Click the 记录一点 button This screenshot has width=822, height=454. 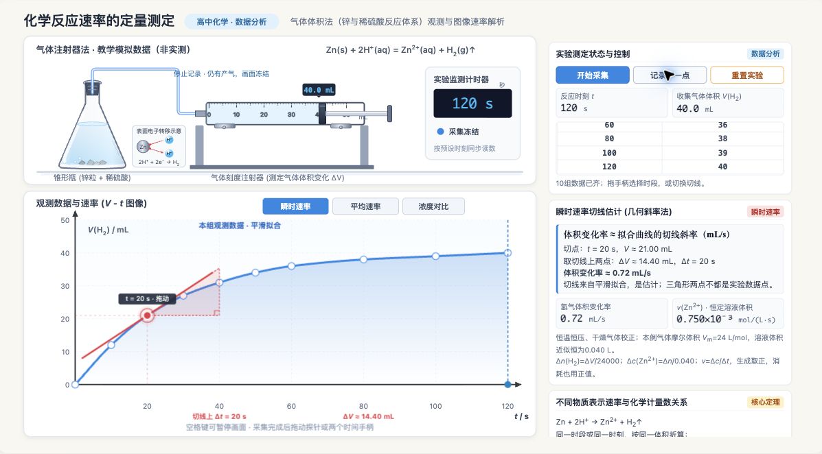pyautogui.click(x=670, y=75)
